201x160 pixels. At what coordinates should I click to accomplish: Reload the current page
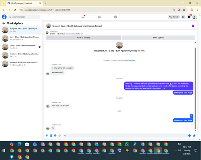(x=15, y=10)
